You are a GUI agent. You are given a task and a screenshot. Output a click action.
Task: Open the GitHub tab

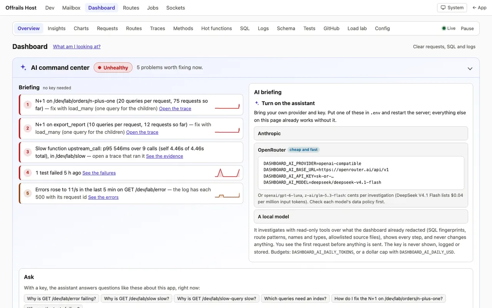pyautogui.click(x=331, y=28)
